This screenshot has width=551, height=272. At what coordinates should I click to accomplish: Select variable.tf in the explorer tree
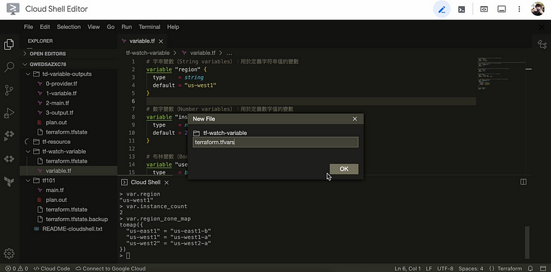tap(68, 171)
